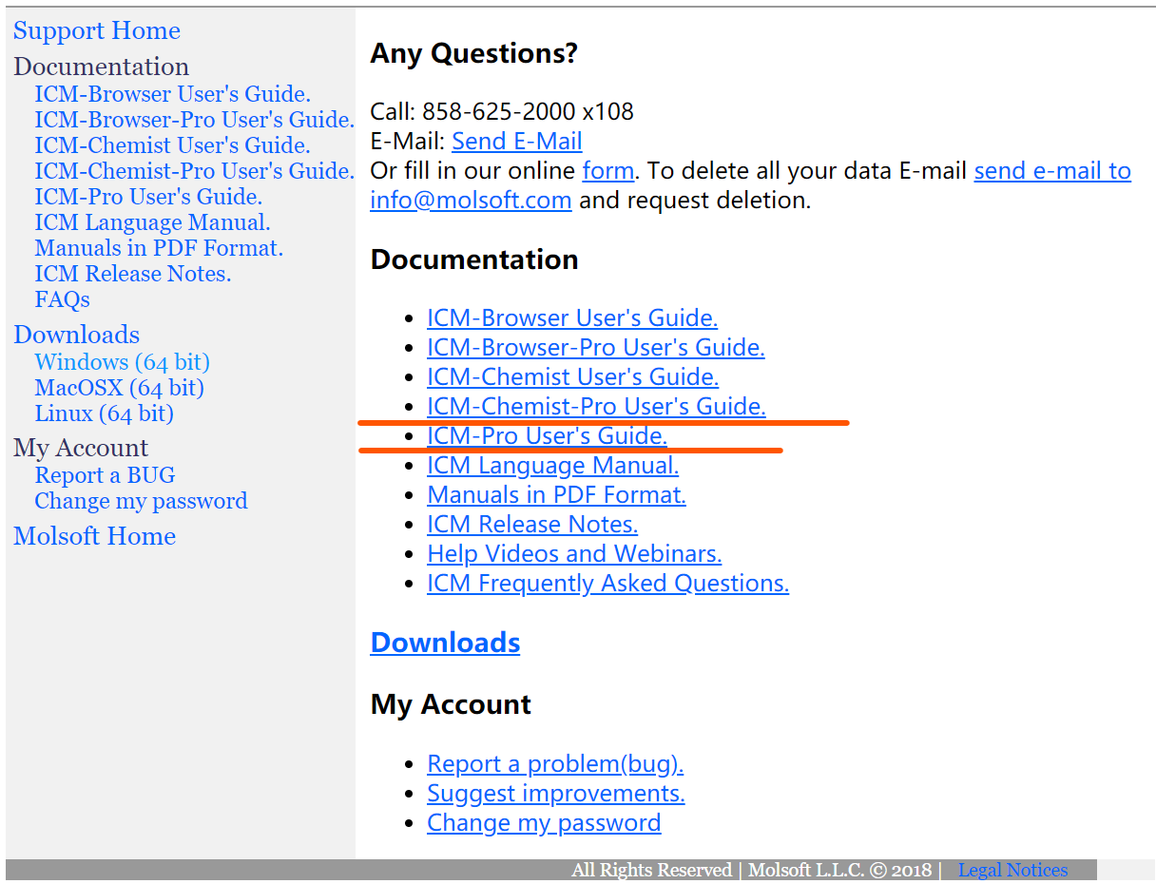Viewport: 1156px width, 884px height.
Task: Open ICM-Browser-Pro User's Guide in sidebar
Action: pos(195,120)
